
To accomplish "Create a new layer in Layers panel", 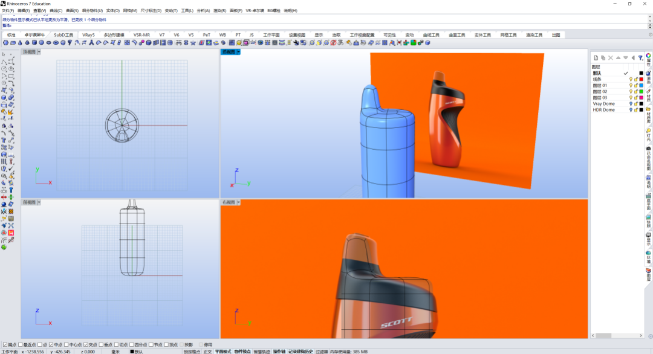I will pyautogui.click(x=596, y=58).
